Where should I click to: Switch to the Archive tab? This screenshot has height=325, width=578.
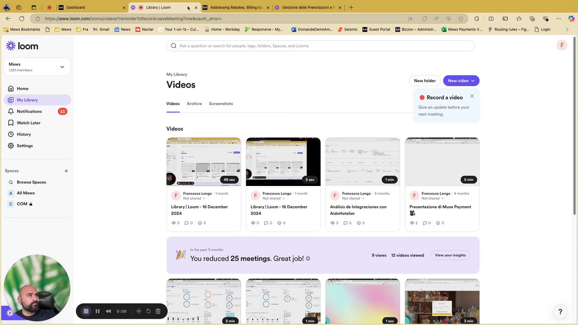click(194, 104)
